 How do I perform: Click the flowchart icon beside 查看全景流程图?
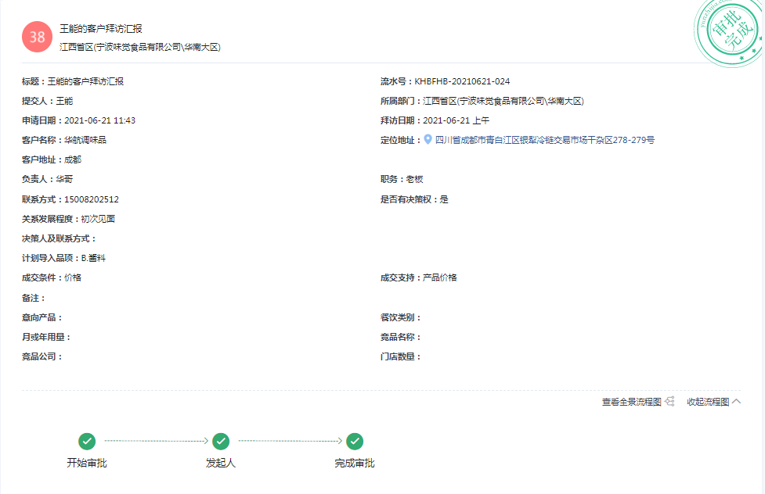(x=669, y=402)
